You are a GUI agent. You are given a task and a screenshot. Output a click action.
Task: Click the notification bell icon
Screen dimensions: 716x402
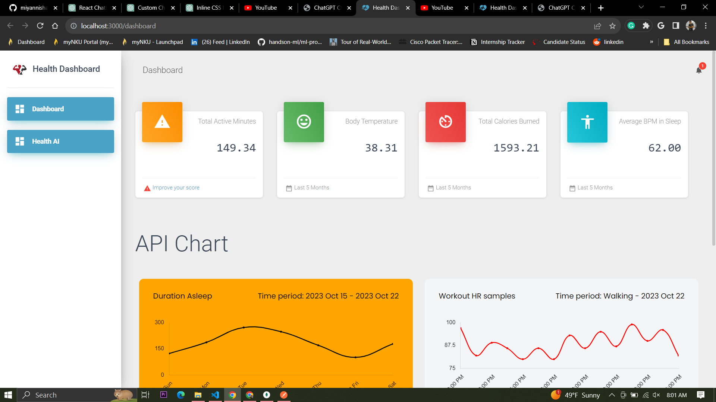(699, 70)
